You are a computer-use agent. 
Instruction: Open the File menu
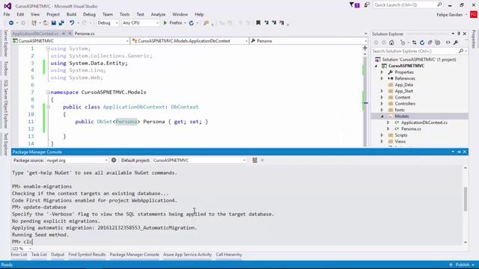tap(7, 14)
